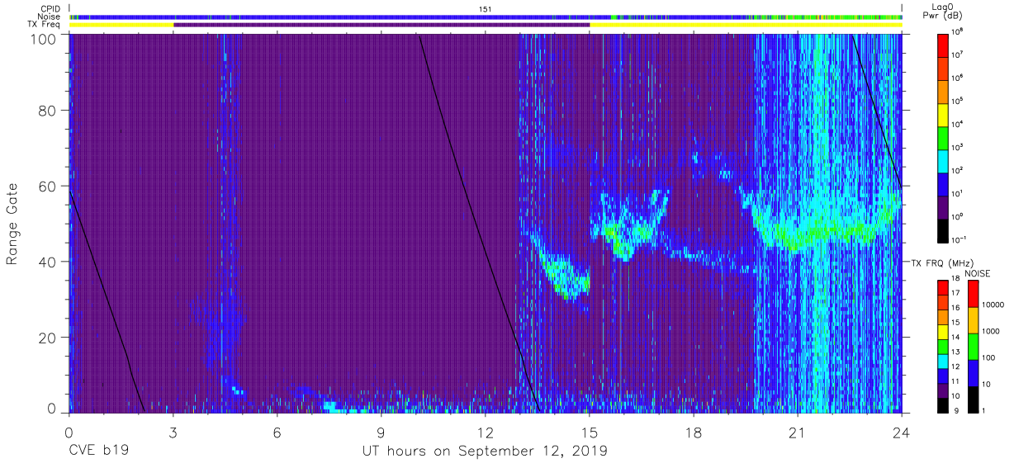Click the 'Range Gate' y-axis title
Image resolution: width=1014 pixels, height=468 pixels.
click(x=12, y=225)
